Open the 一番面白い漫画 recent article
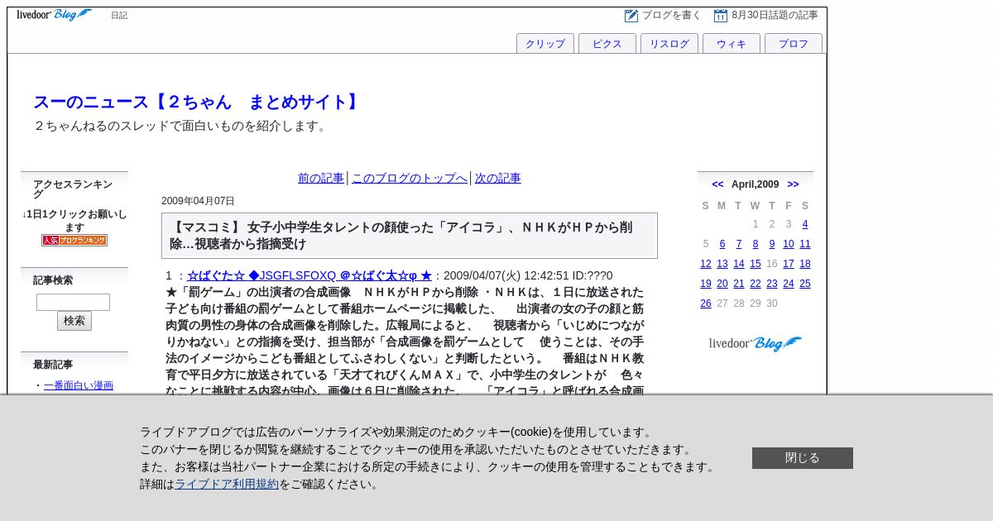Image resolution: width=993 pixels, height=521 pixels. tap(79, 385)
